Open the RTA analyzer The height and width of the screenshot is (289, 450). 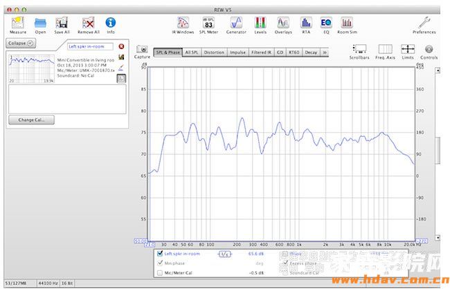(306, 25)
